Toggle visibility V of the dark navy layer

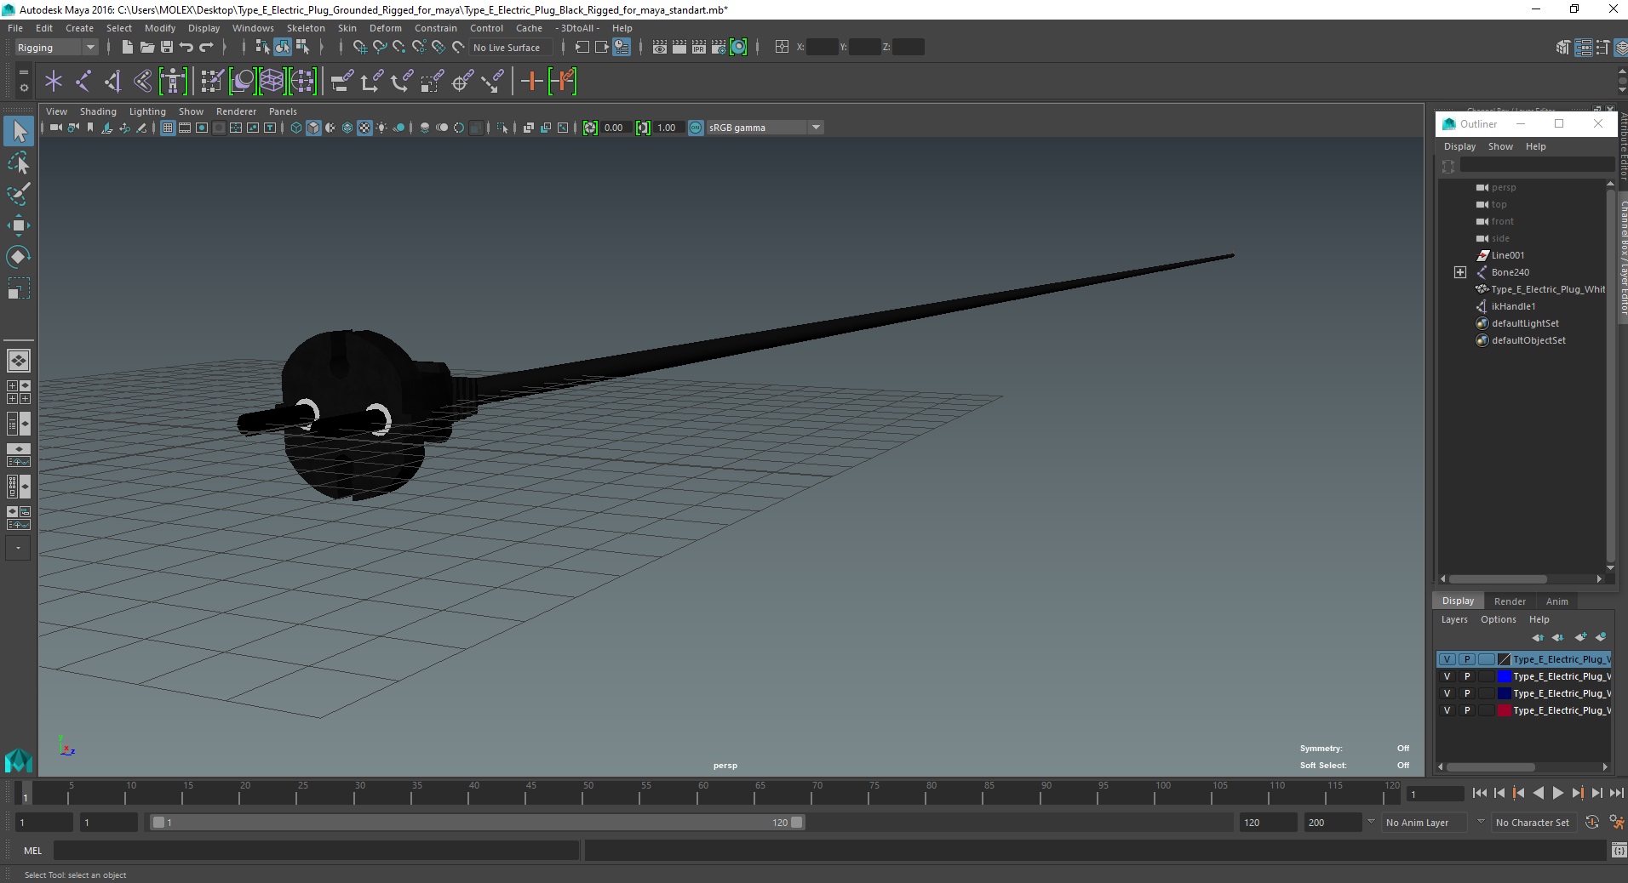coord(1447,693)
